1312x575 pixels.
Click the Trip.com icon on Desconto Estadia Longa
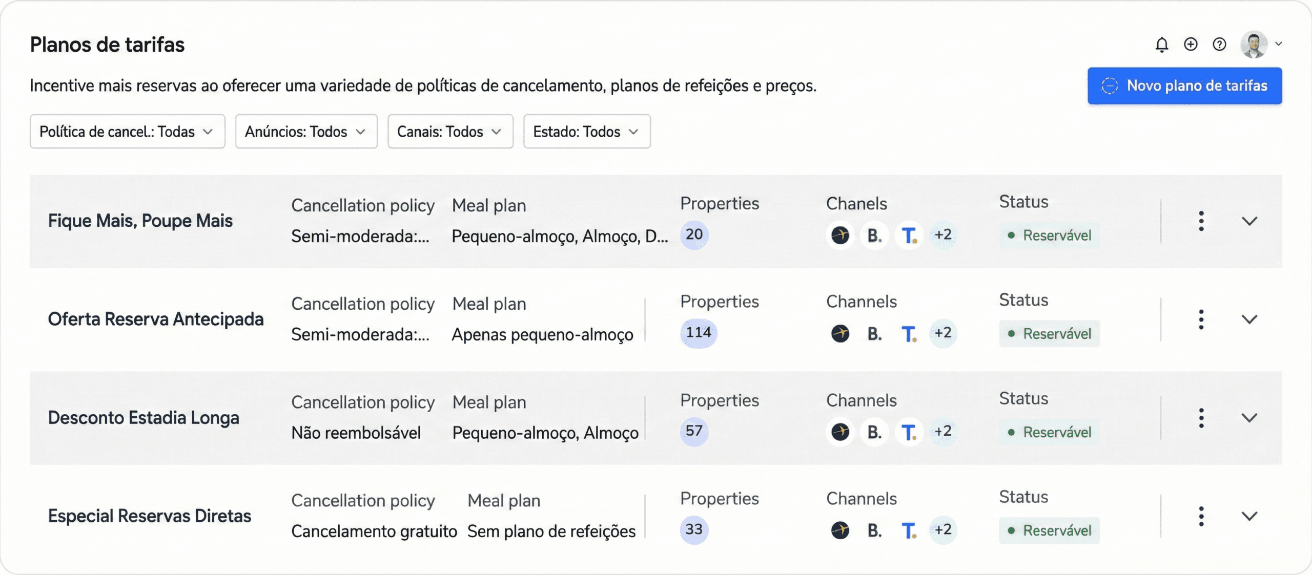[x=909, y=432]
